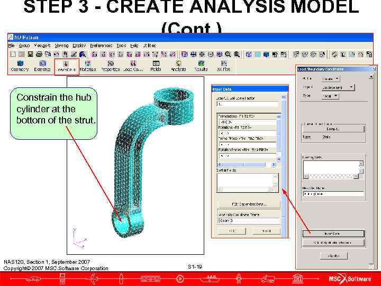Click the zoom in magnifier icon
The height and width of the screenshot is (286, 381).
pos(237,54)
